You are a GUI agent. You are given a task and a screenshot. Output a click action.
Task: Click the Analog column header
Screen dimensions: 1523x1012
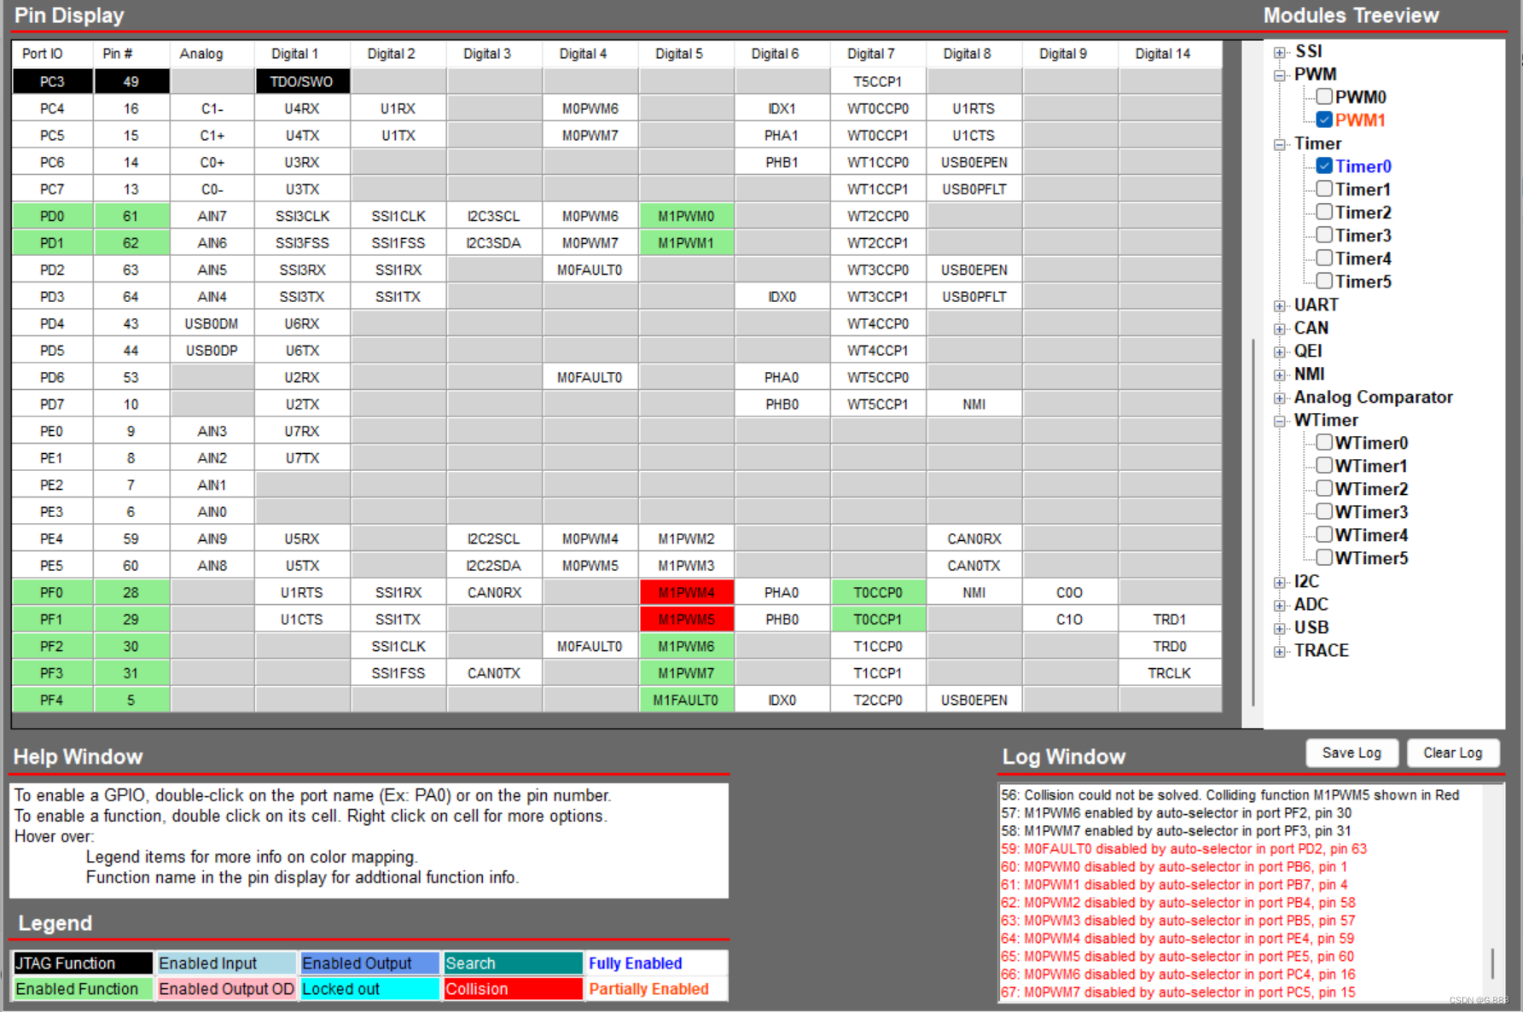point(201,54)
